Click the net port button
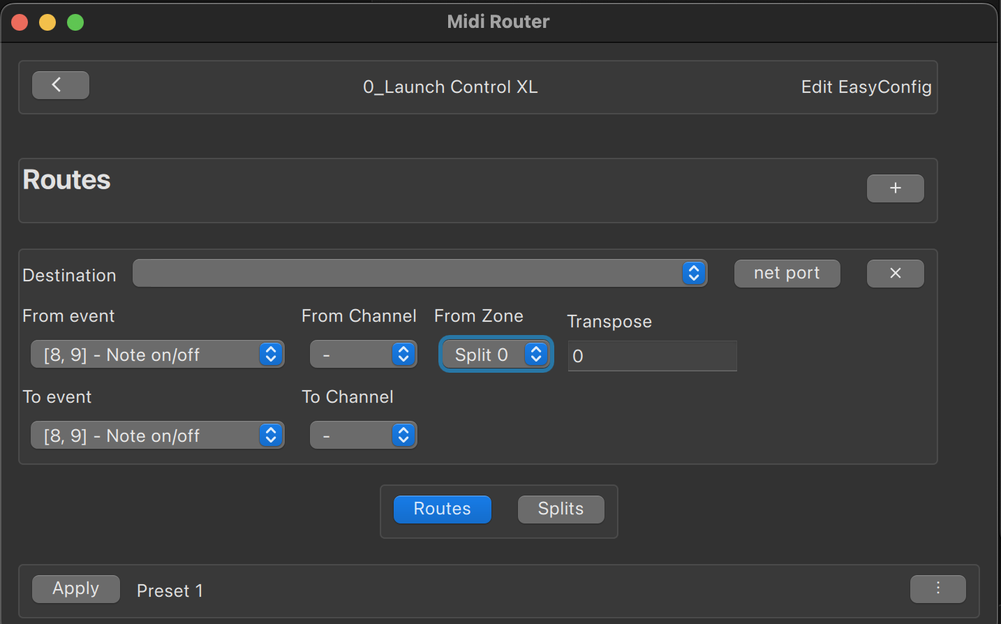 coord(787,274)
